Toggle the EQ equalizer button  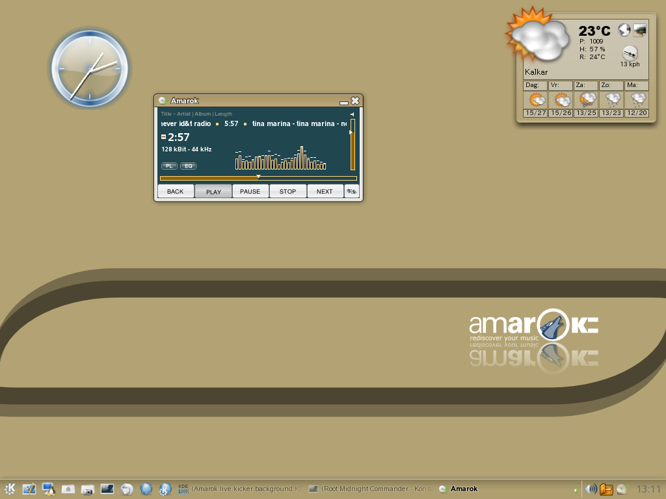188,166
